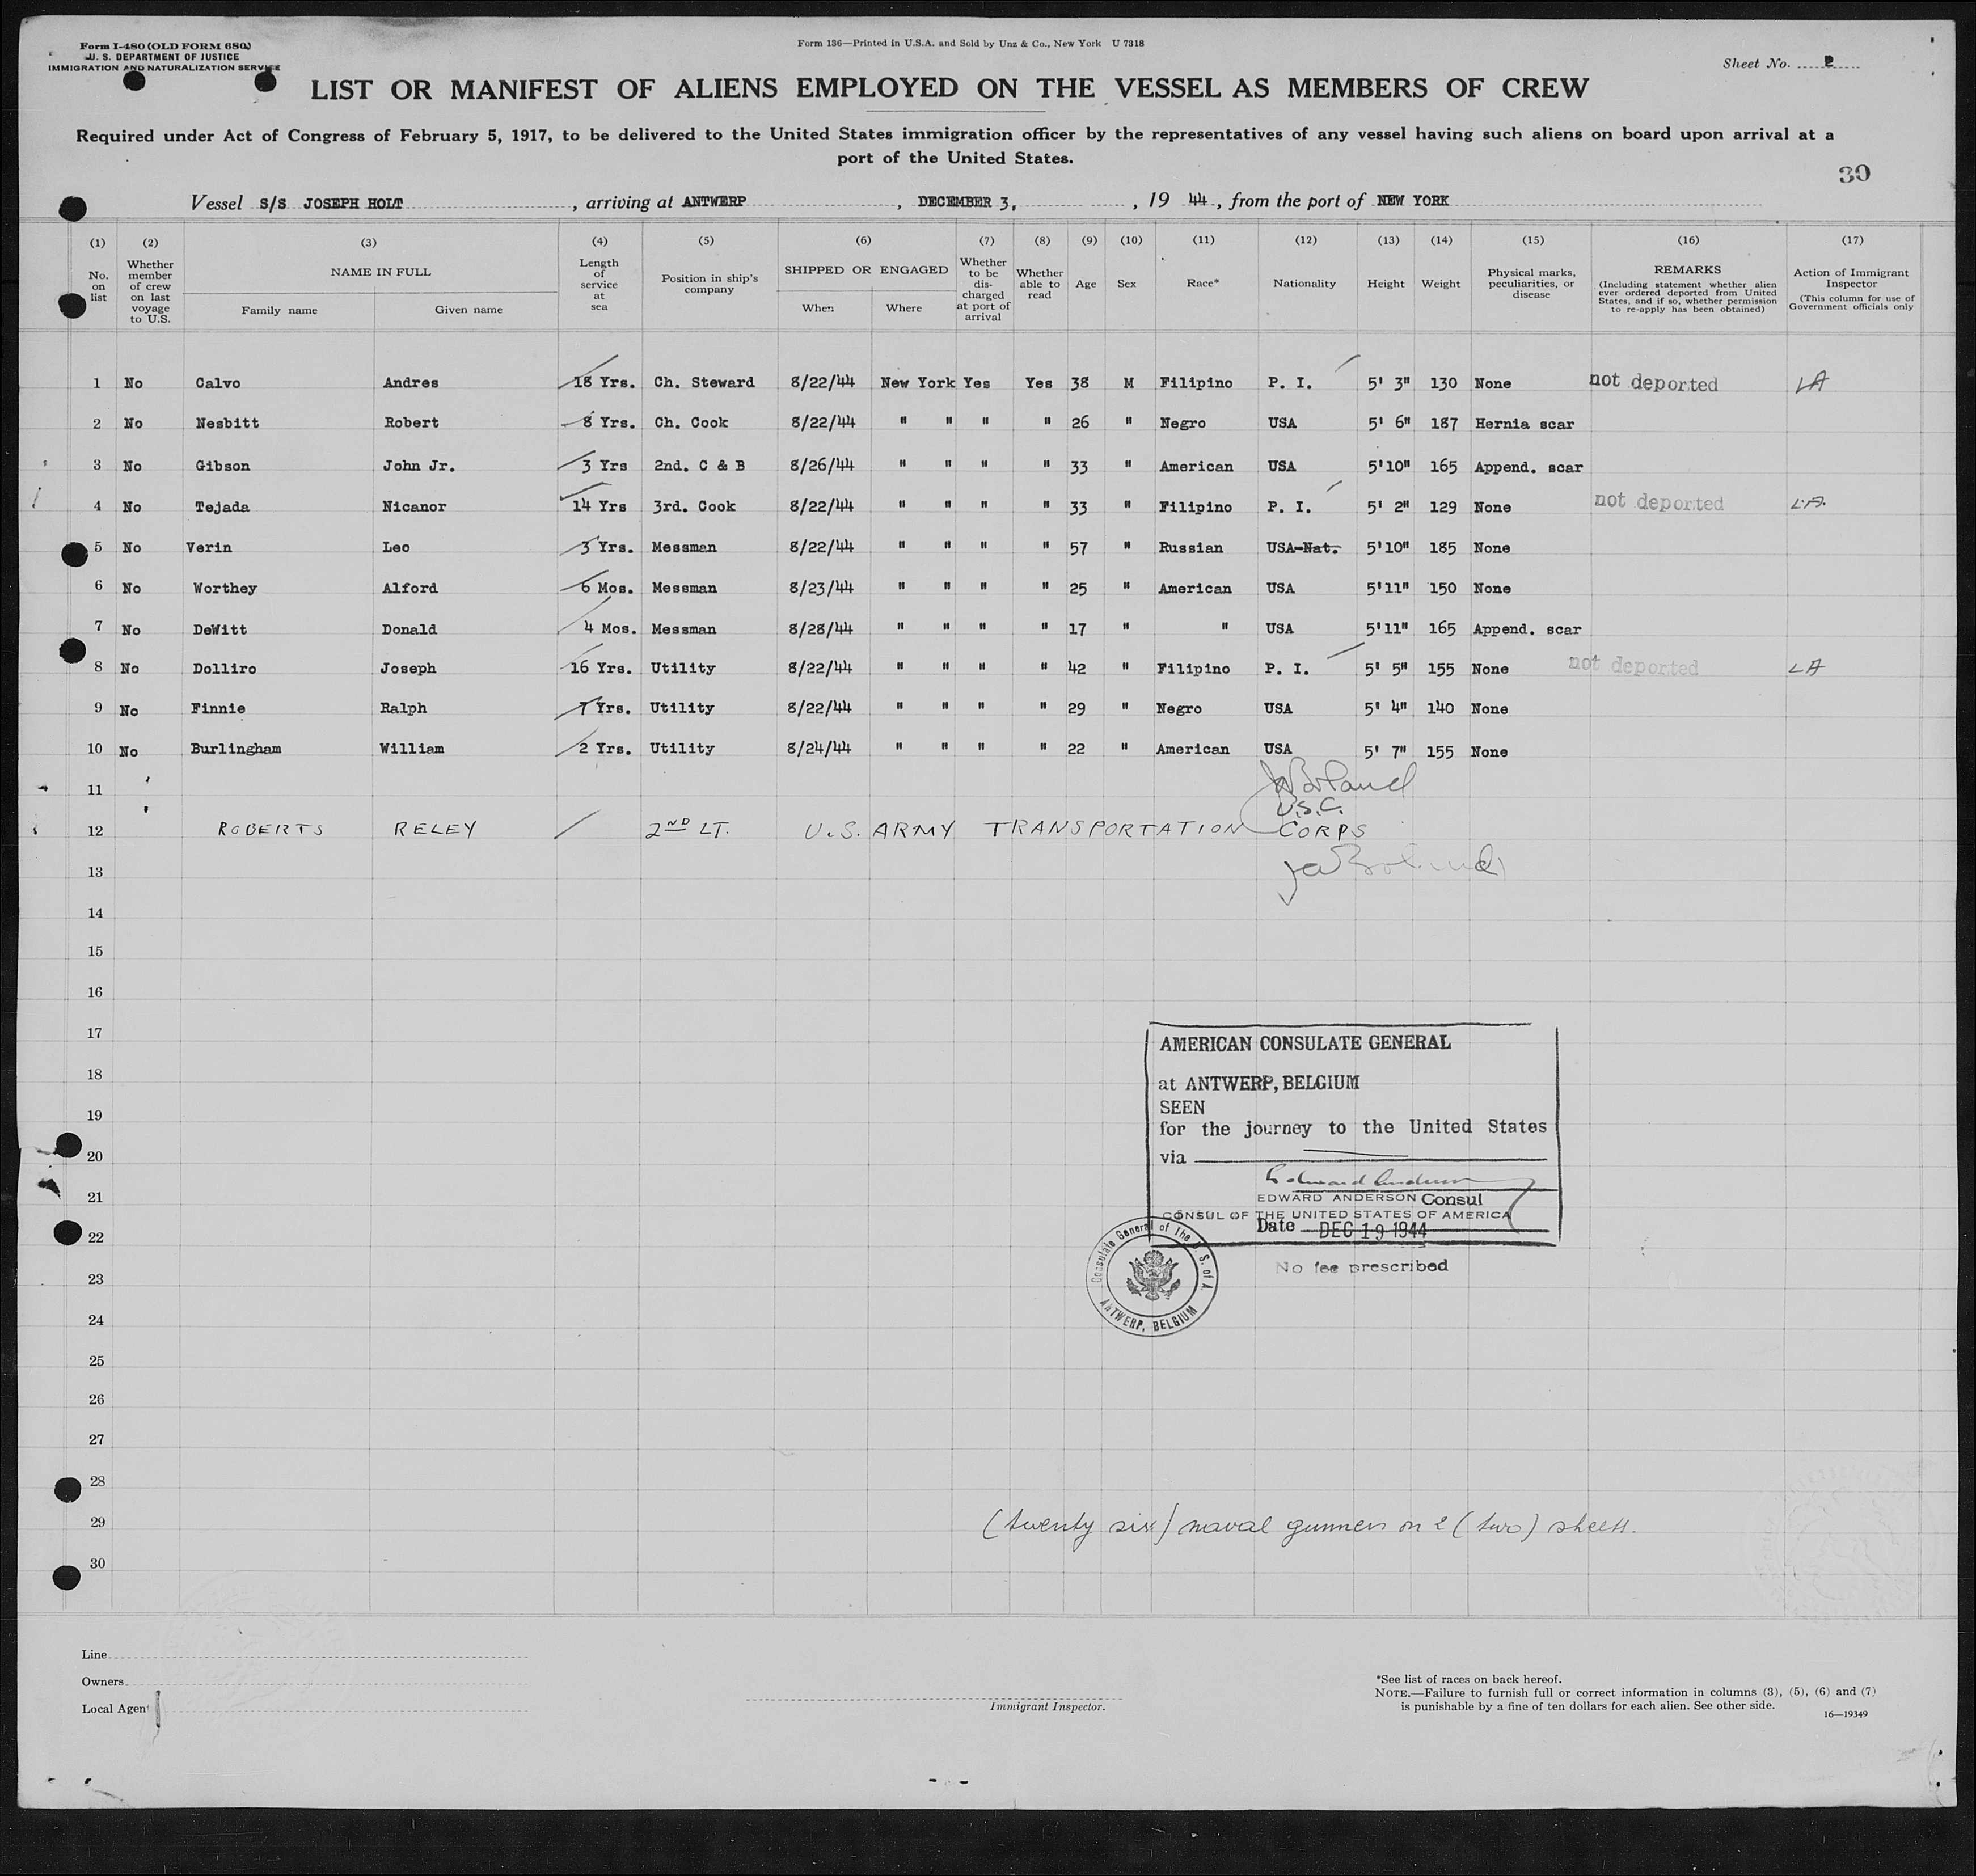1976x1876 pixels.
Task: Click the race entry "Russian"
Action: 1191,548
